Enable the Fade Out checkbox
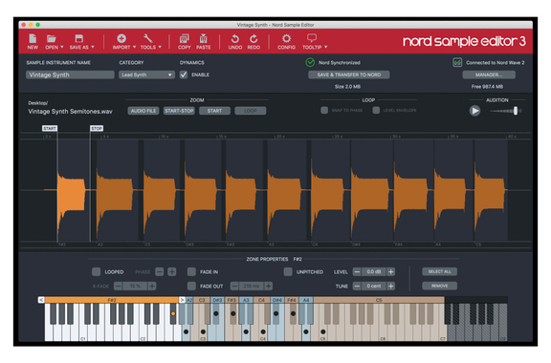Viewport: 551px width, 363px height. pos(191,287)
